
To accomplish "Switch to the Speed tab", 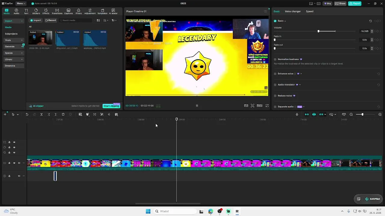I will tap(310, 11).
